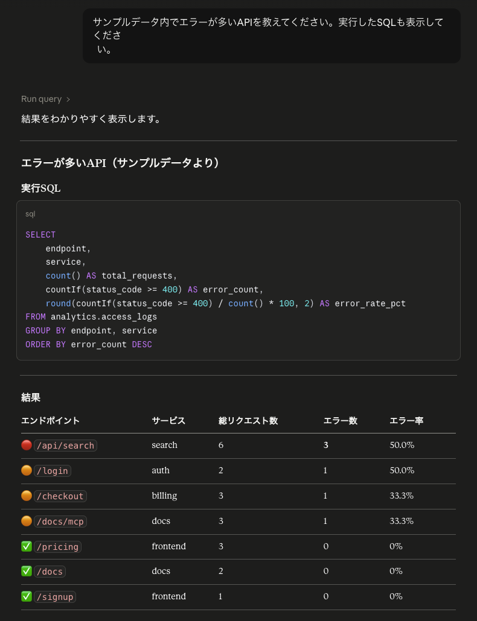Viewport: 477px width, 621px height.
Task: Click the 結果 section heading
Action: (x=31, y=398)
